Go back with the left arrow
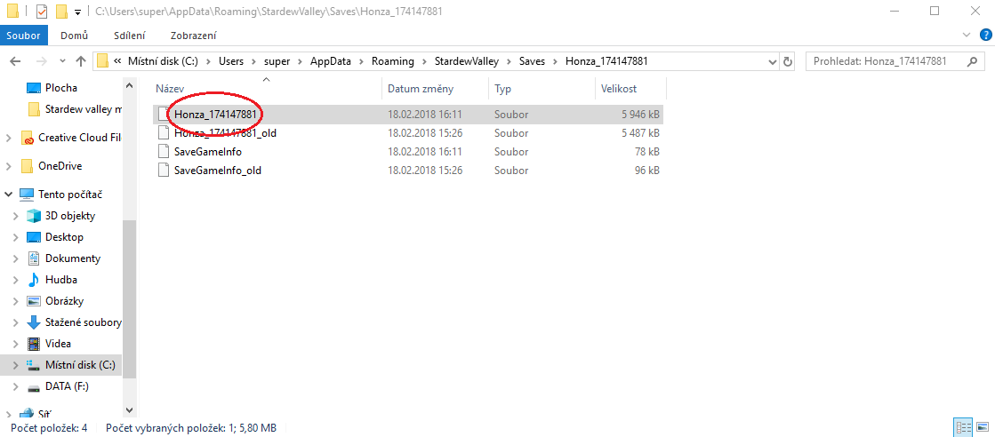 [15, 61]
